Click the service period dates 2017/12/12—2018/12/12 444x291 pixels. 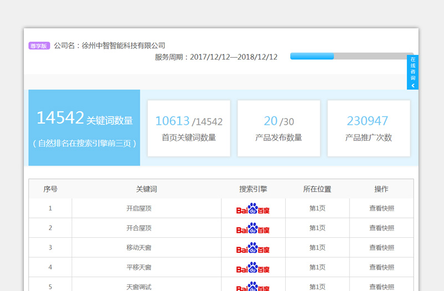pos(234,57)
